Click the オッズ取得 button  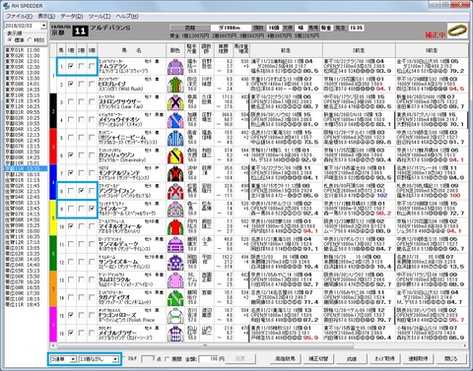pyautogui.click(x=385, y=358)
